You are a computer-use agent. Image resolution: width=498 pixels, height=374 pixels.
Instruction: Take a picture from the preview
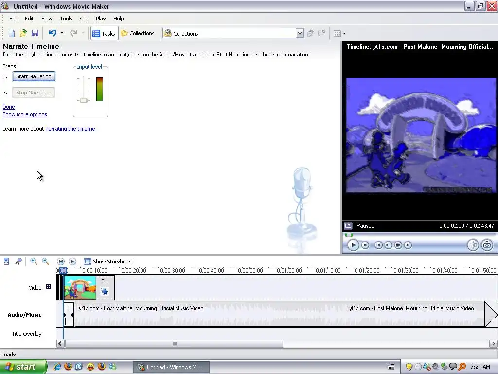pyautogui.click(x=487, y=245)
